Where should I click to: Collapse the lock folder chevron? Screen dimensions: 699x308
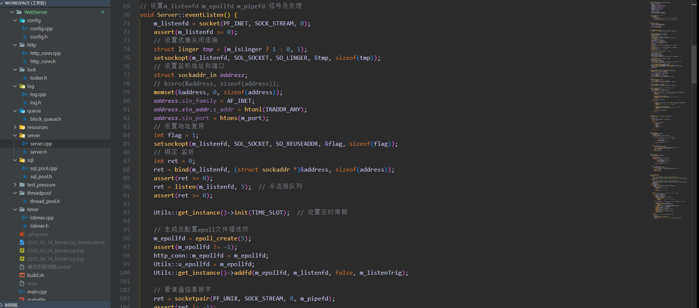point(15,70)
